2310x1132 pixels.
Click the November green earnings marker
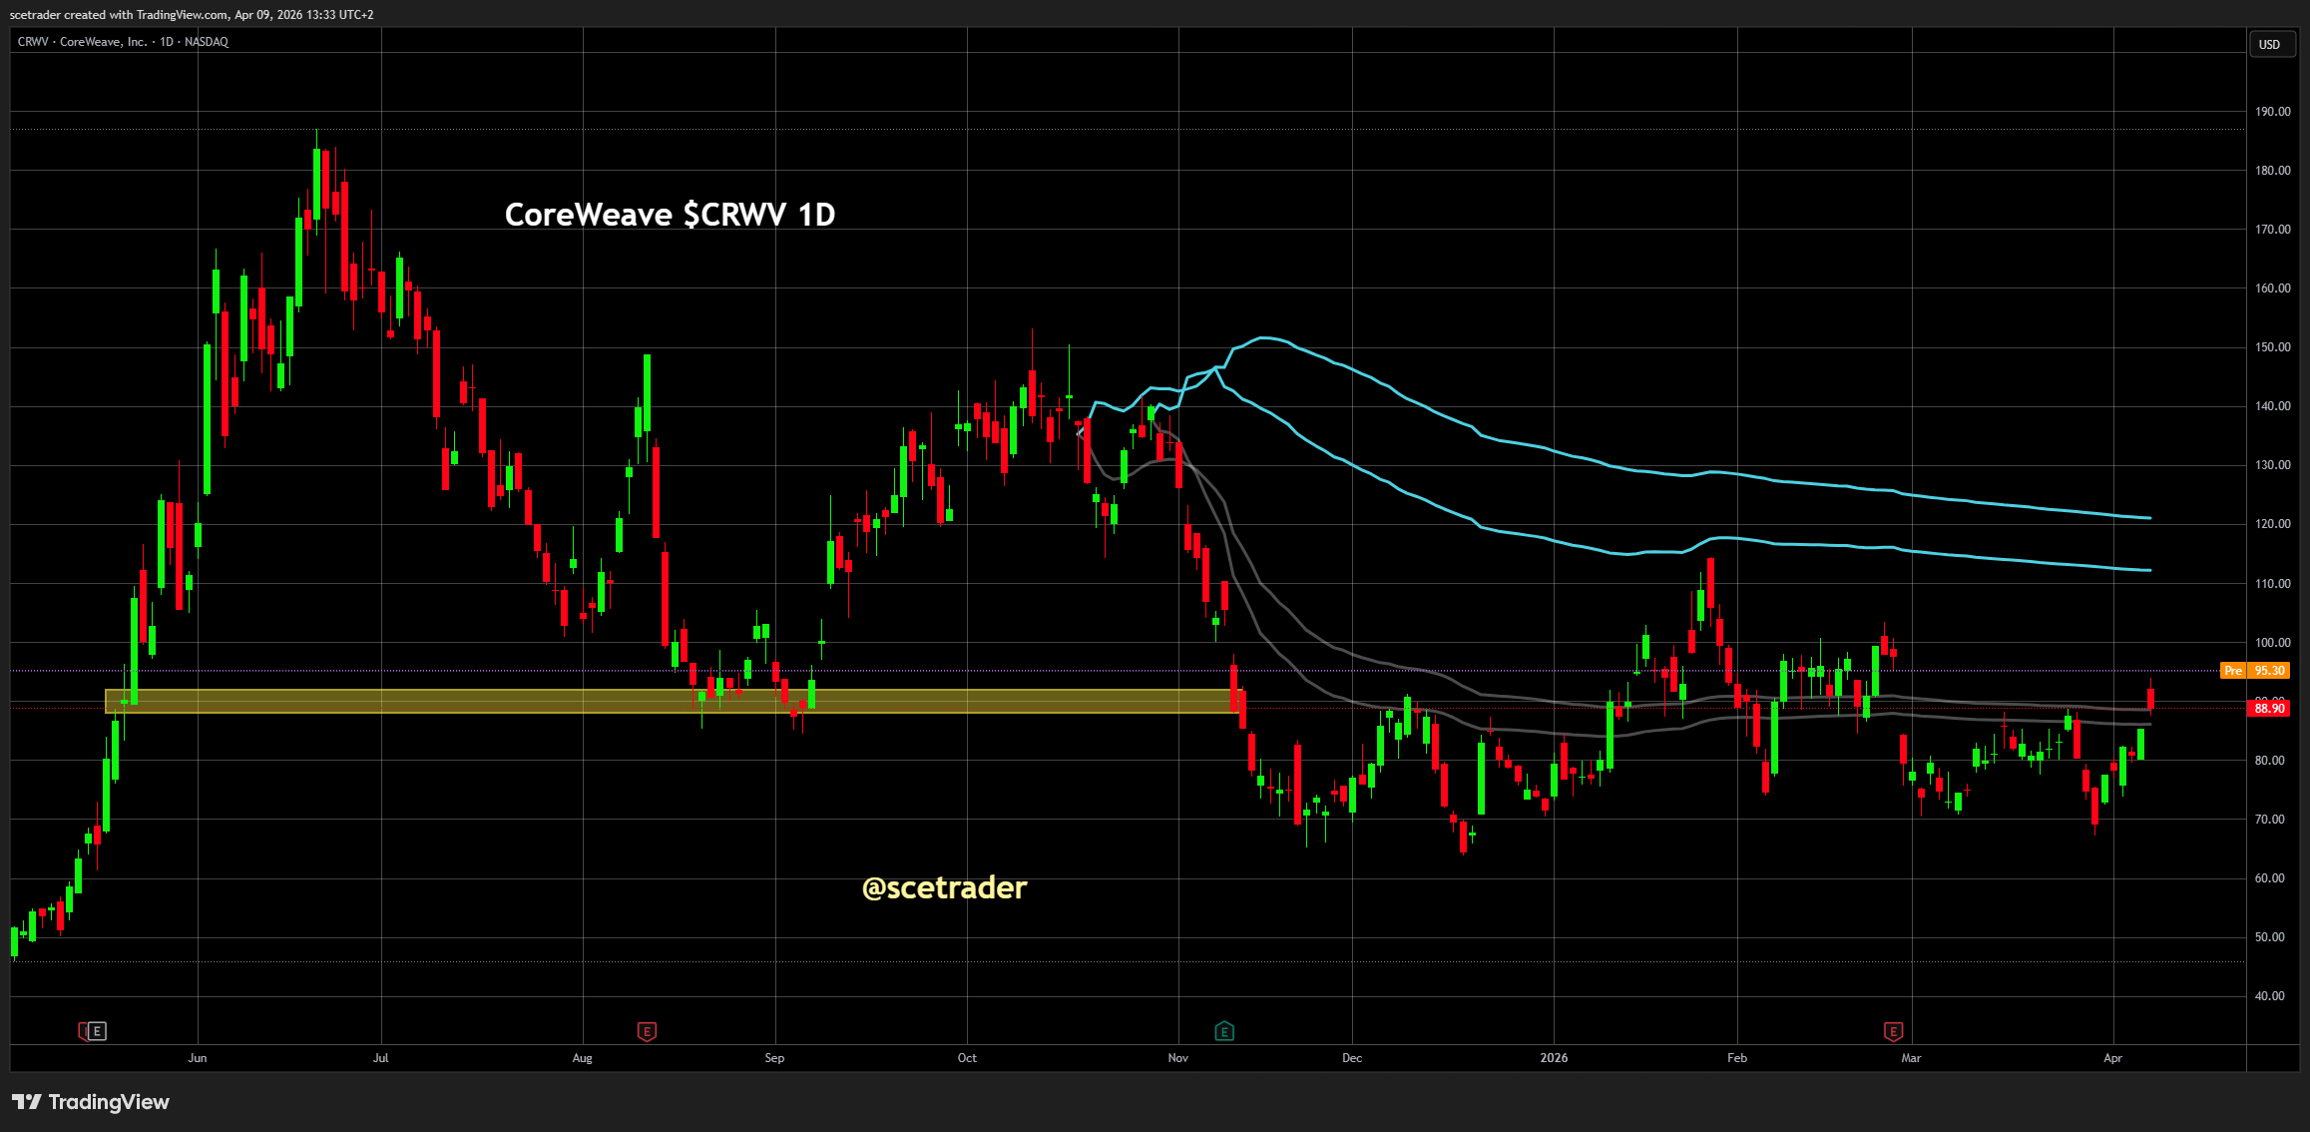[x=1224, y=1031]
